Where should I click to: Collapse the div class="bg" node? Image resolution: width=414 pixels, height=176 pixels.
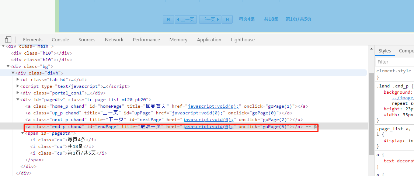coord(8,66)
